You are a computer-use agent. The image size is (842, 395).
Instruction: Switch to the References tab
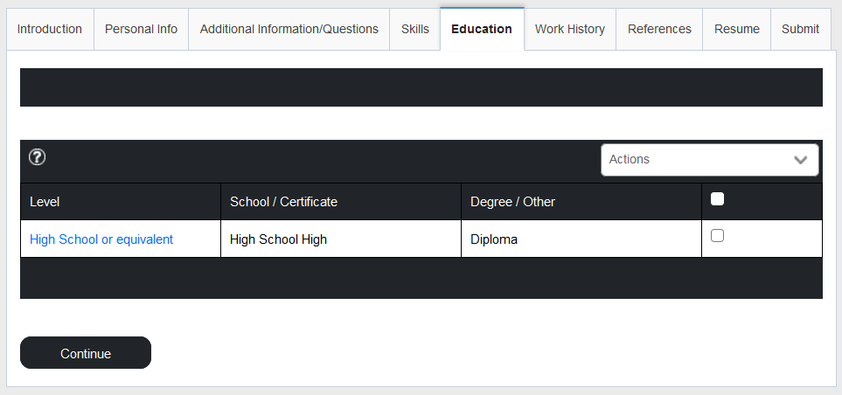(659, 29)
